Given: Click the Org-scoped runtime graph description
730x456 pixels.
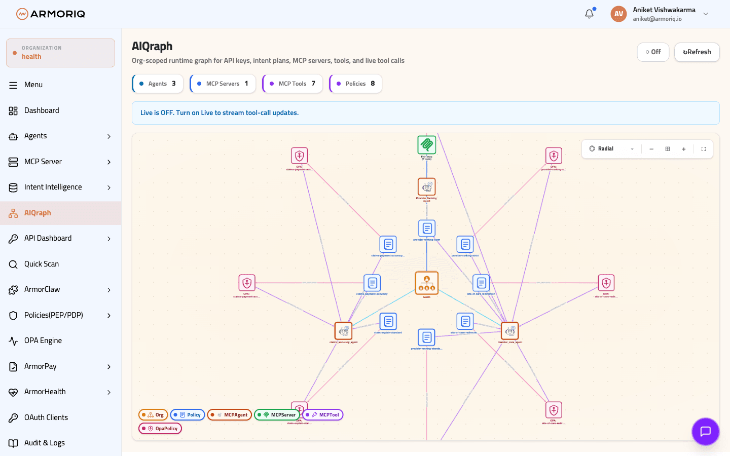Looking at the screenshot, I should point(268,60).
